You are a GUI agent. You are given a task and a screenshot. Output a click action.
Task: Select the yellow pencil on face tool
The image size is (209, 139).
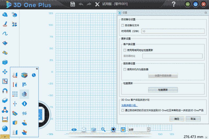(x=15, y=113)
